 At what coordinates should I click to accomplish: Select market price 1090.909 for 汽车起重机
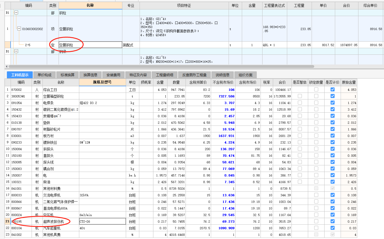click(223, 228)
